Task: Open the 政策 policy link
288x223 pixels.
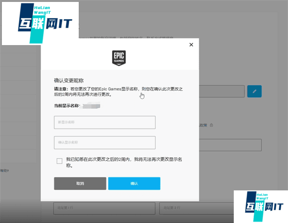Action: pos(204,125)
